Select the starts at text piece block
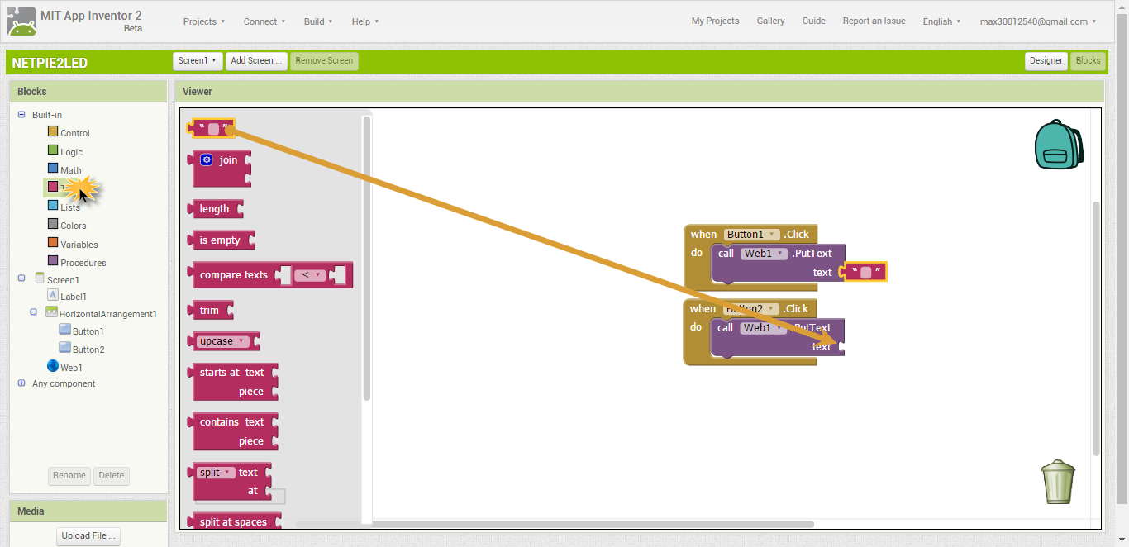Viewport: 1129px width, 547px height. pos(234,382)
